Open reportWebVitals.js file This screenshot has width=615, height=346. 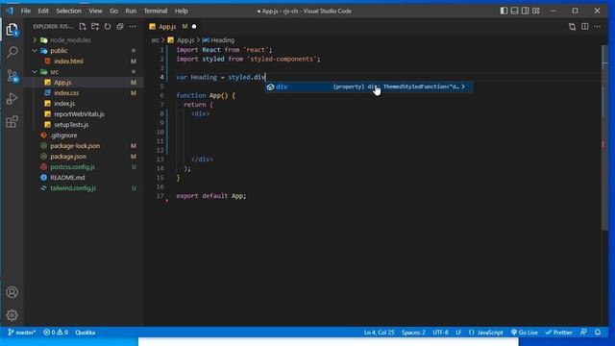[x=79, y=114]
